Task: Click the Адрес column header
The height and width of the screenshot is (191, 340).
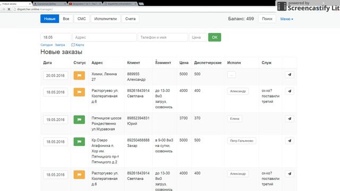Action: pyautogui.click(x=97, y=63)
